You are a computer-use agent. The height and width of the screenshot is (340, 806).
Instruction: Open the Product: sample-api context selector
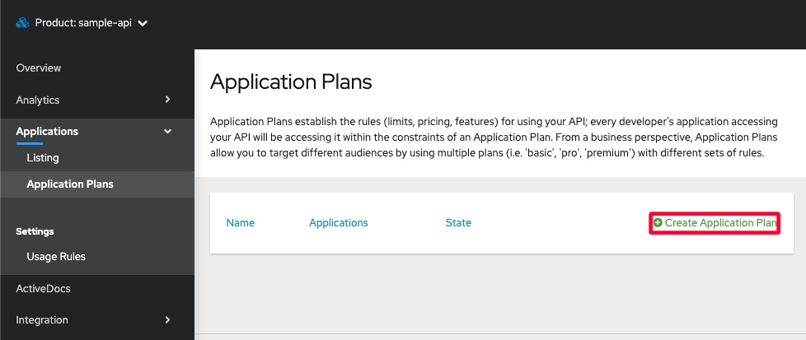pyautogui.click(x=82, y=23)
